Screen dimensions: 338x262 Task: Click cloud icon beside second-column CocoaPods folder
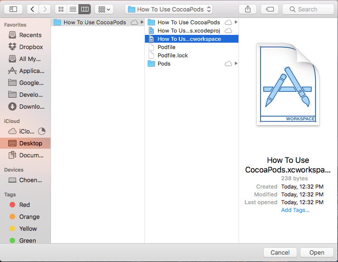coord(228,22)
